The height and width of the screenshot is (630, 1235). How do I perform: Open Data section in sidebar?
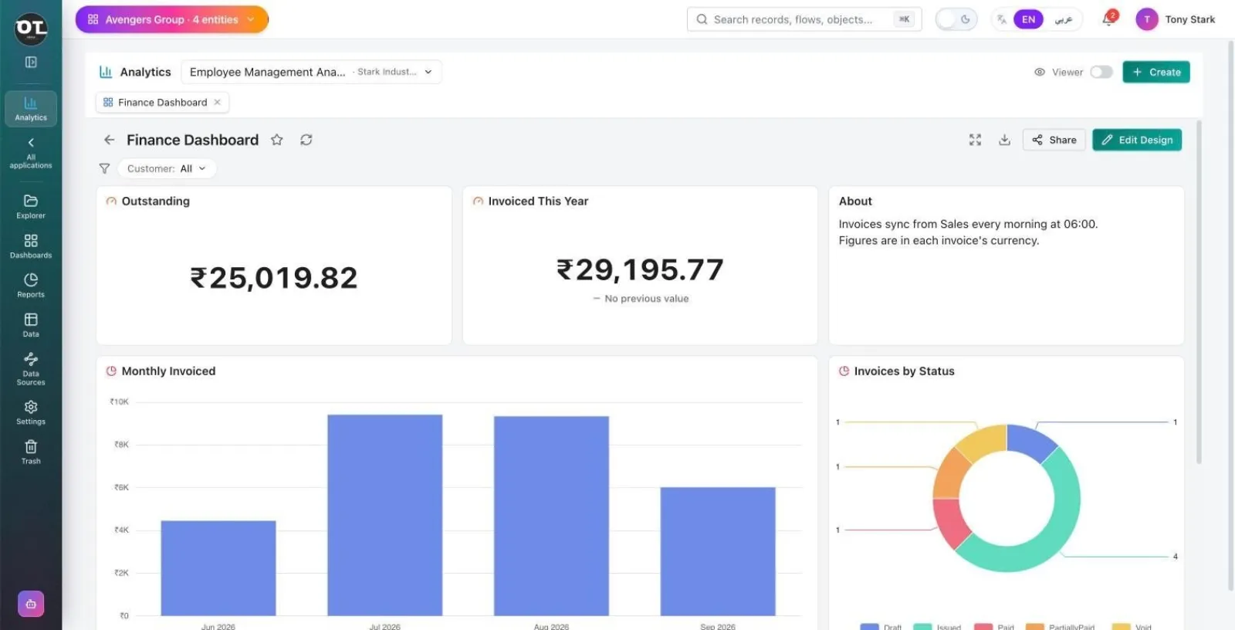point(31,325)
